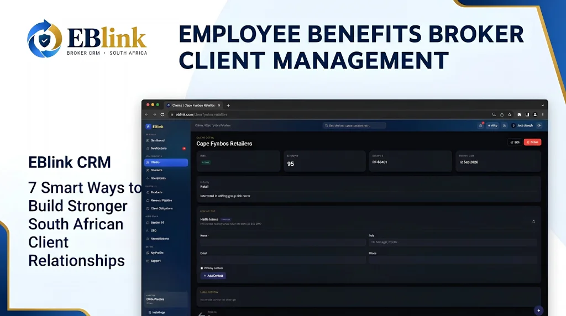The height and width of the screenshot is (316, 566).
Task: Click the Edit button for the client
Action: 515,142
